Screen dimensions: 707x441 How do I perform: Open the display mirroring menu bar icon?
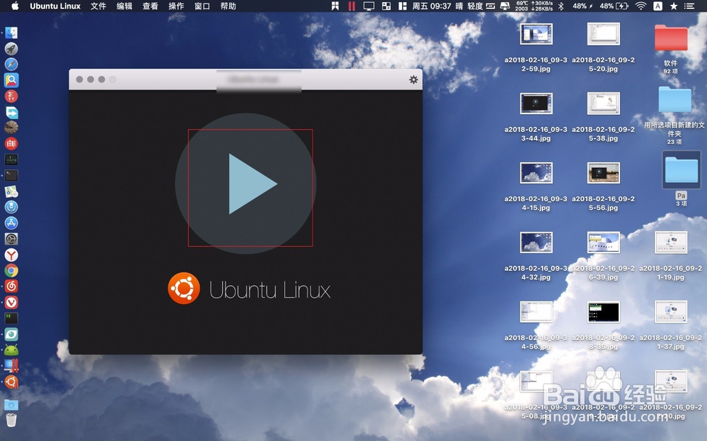(x=369, y=6)
